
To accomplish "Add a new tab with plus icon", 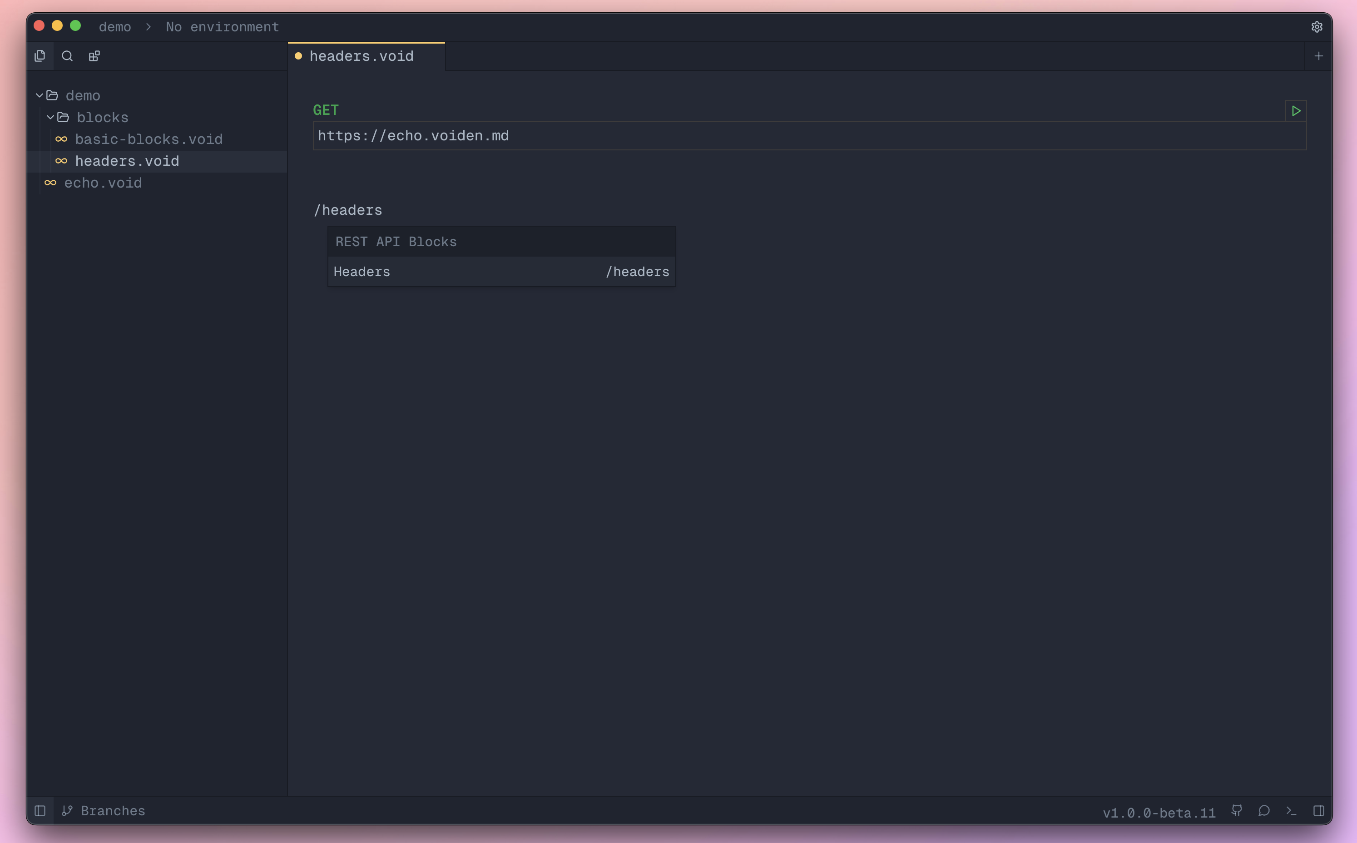I will [1318, 56].
